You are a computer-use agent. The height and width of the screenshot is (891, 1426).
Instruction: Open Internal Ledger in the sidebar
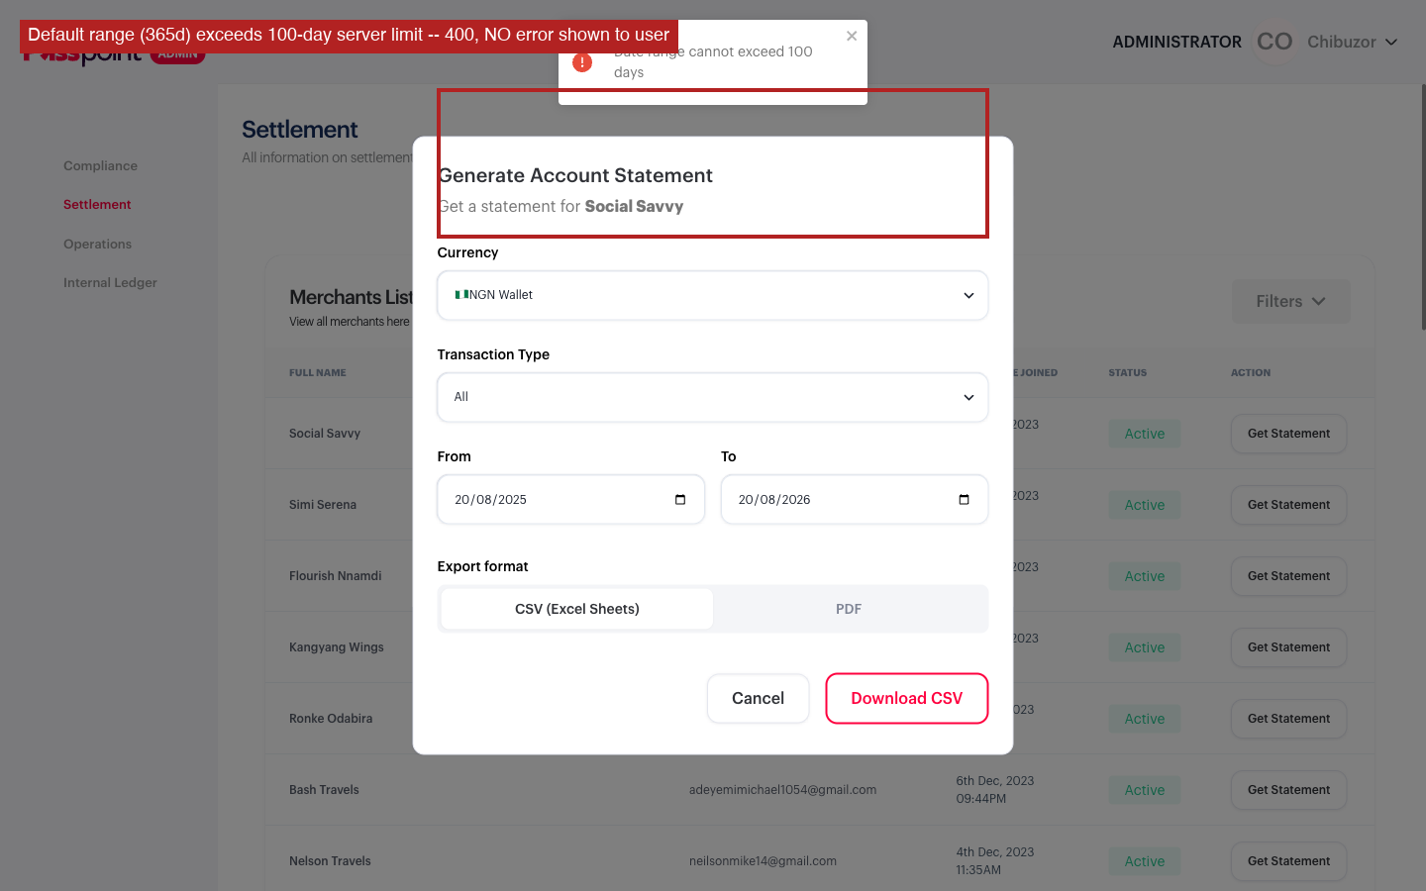coord(110,283)
